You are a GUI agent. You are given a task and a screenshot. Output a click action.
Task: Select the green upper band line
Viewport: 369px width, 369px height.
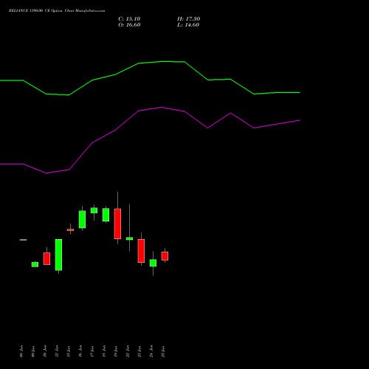click(150, 78)
